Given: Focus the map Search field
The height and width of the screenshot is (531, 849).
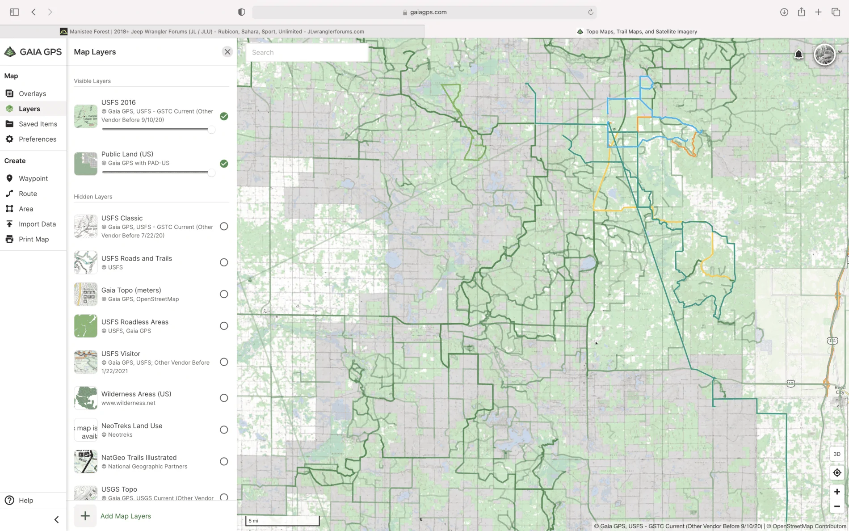Looking at the screenshot, I should [x=307, y=52].
